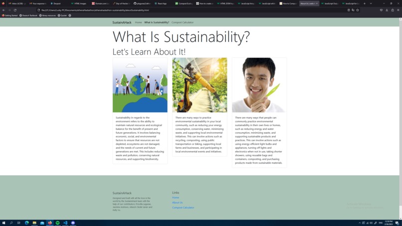402x226 pixels.
Task: Switch to the JavaScript Output tab
Action: [330, 3]
